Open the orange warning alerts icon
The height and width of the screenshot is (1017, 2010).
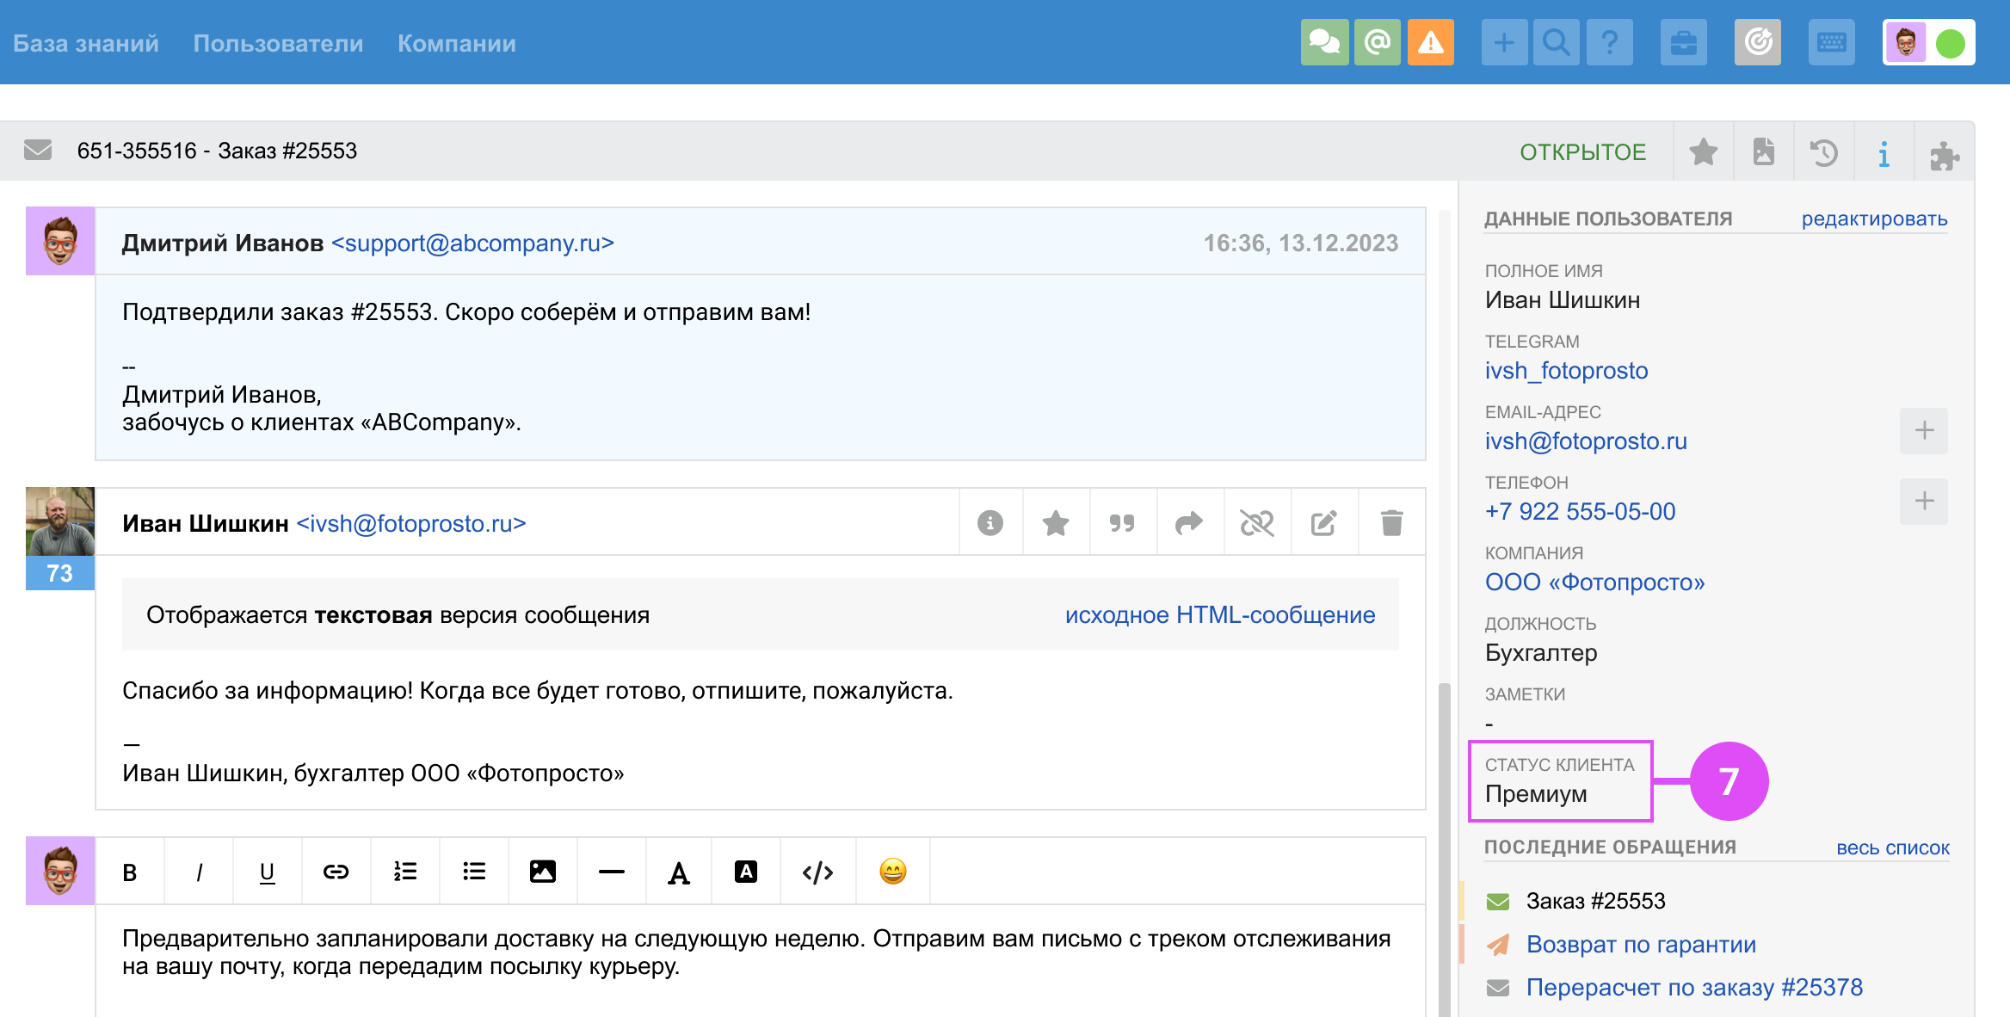tap(1430, 42)
